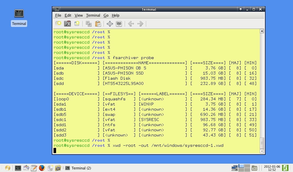Roll up the window with the shade button
Image resolution: width=293 pixels, height=172 pixels.
click(x=240, y=9)
